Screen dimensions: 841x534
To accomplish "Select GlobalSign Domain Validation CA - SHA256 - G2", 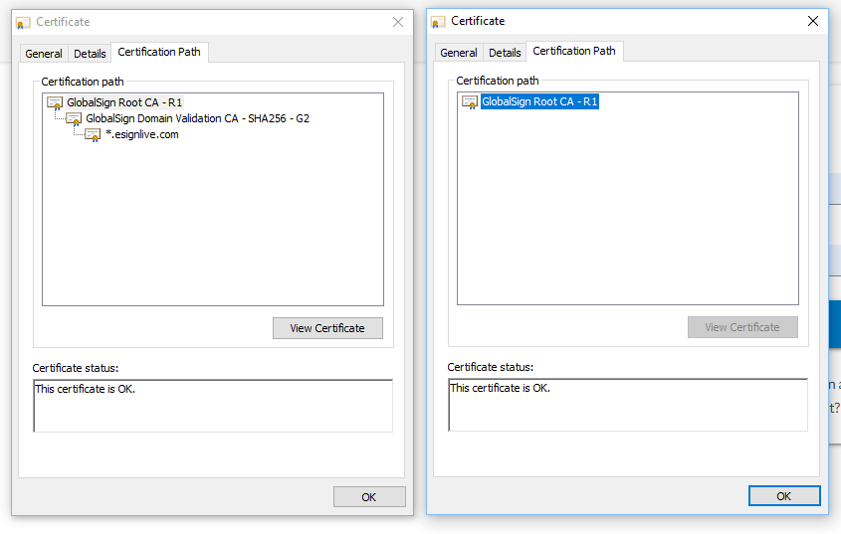I will (197, 118).
